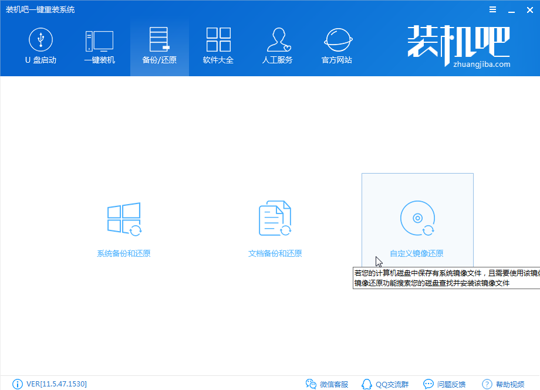This screenshot has height=390, width=540.
Task: Open the 问题反馈 feedback option
Action: click(445, 384)
